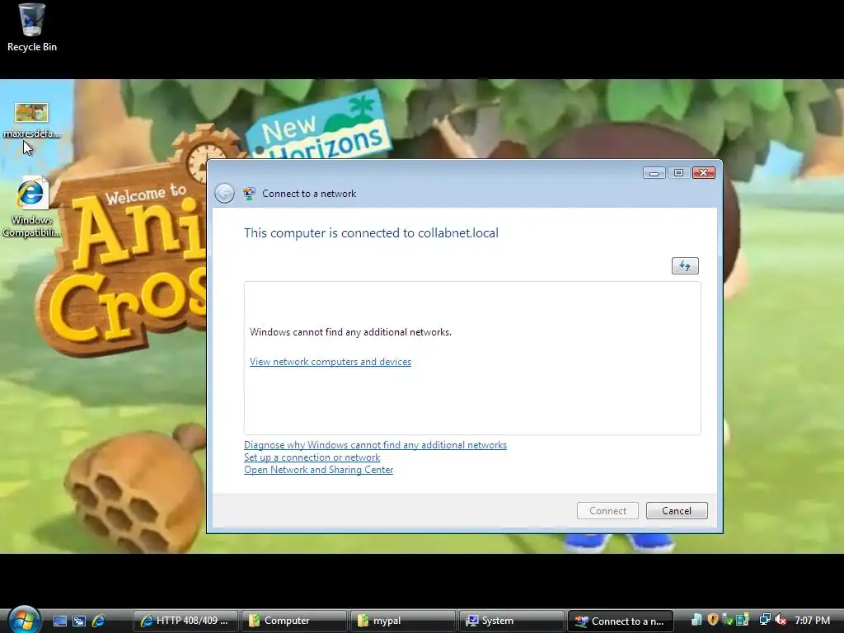Close the Connect to a network dialog
The width and height of the screenshot is (844, 633).
click(704, 173)
